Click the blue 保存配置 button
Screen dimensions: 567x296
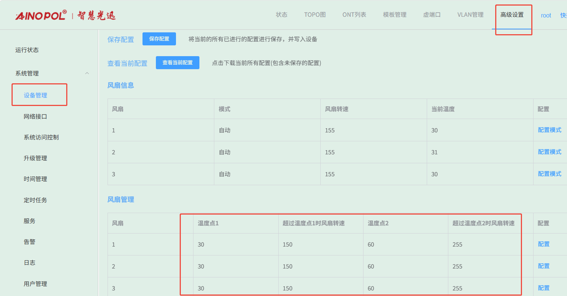click(159, 39)
